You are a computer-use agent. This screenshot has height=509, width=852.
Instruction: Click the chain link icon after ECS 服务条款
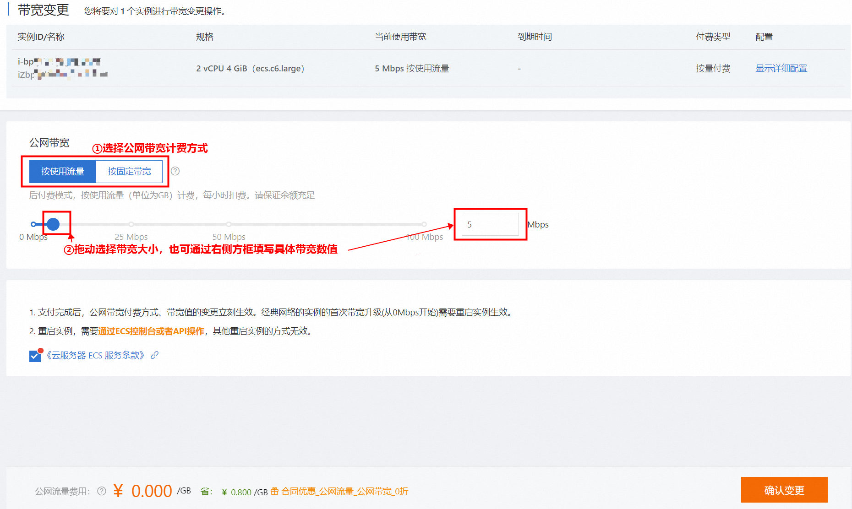pyautogui.click(x=155, y=355)
